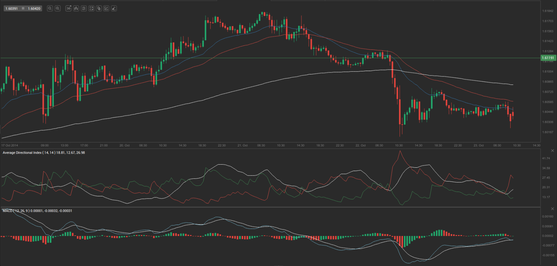Open the 30-minute timeframe selector

coord(69,8)
